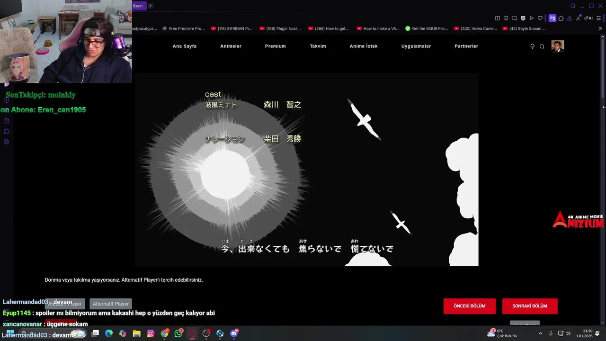
Task: Click the ÖNCEKİ BÖLÜM button
Action: click(x=470, y=306)
